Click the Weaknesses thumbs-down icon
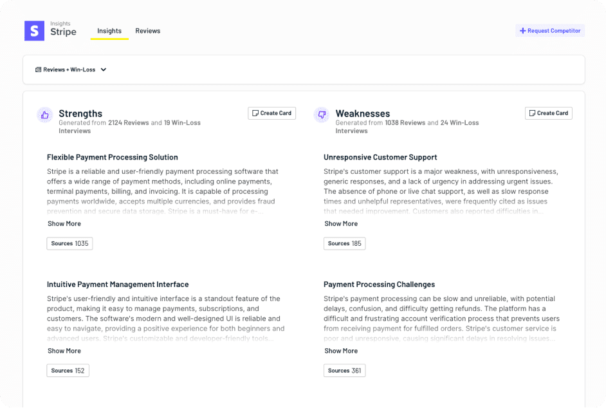Image resolution: width=606 pixels, height=408 pixels. (321, 115)
